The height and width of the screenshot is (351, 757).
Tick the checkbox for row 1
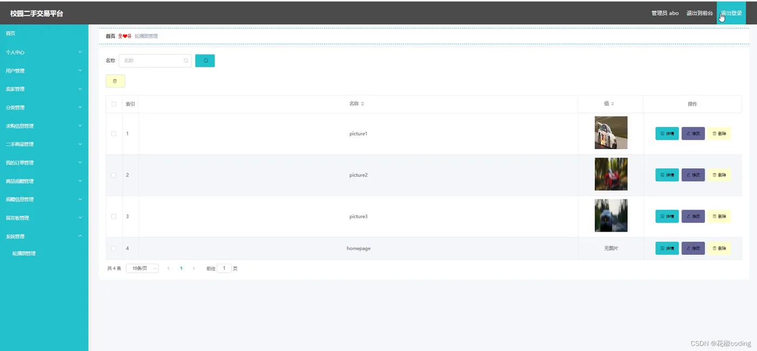coord(114,133)
